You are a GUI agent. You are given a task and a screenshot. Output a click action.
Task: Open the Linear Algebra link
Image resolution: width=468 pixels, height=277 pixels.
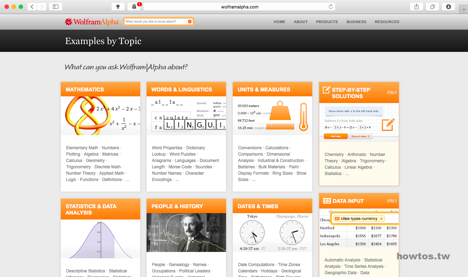tap(359, 167)
